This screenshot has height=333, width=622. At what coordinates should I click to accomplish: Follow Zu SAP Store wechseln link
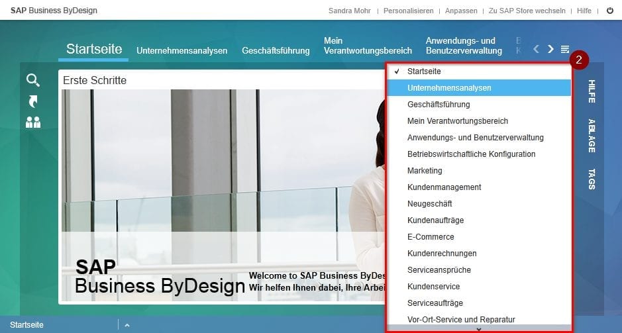[527, 11]
